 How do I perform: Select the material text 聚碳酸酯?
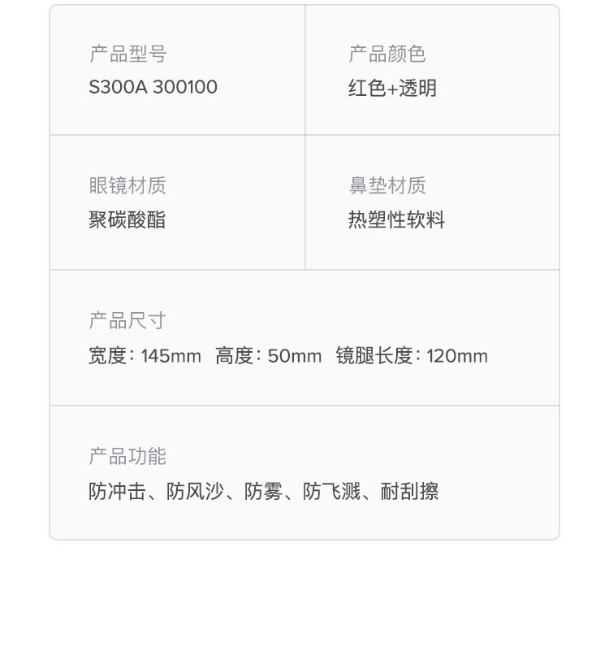click(127, 219)
